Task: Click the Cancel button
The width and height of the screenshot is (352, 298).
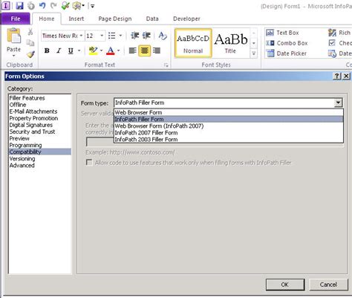Action: pos(328,285)
